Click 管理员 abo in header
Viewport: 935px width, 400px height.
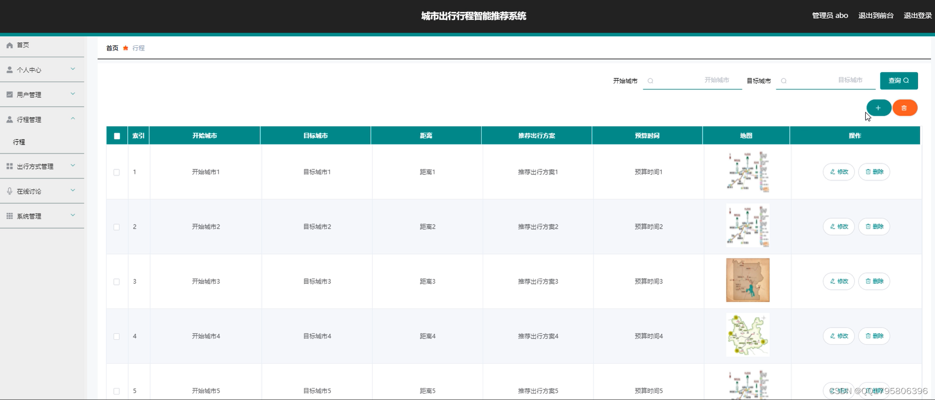click(x=830, y=16)
